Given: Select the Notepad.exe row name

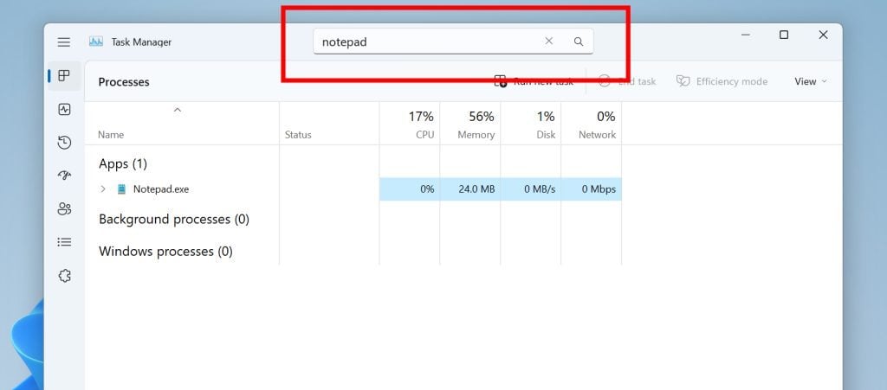Looking at the screenshot, I should [x=161, y=189].
